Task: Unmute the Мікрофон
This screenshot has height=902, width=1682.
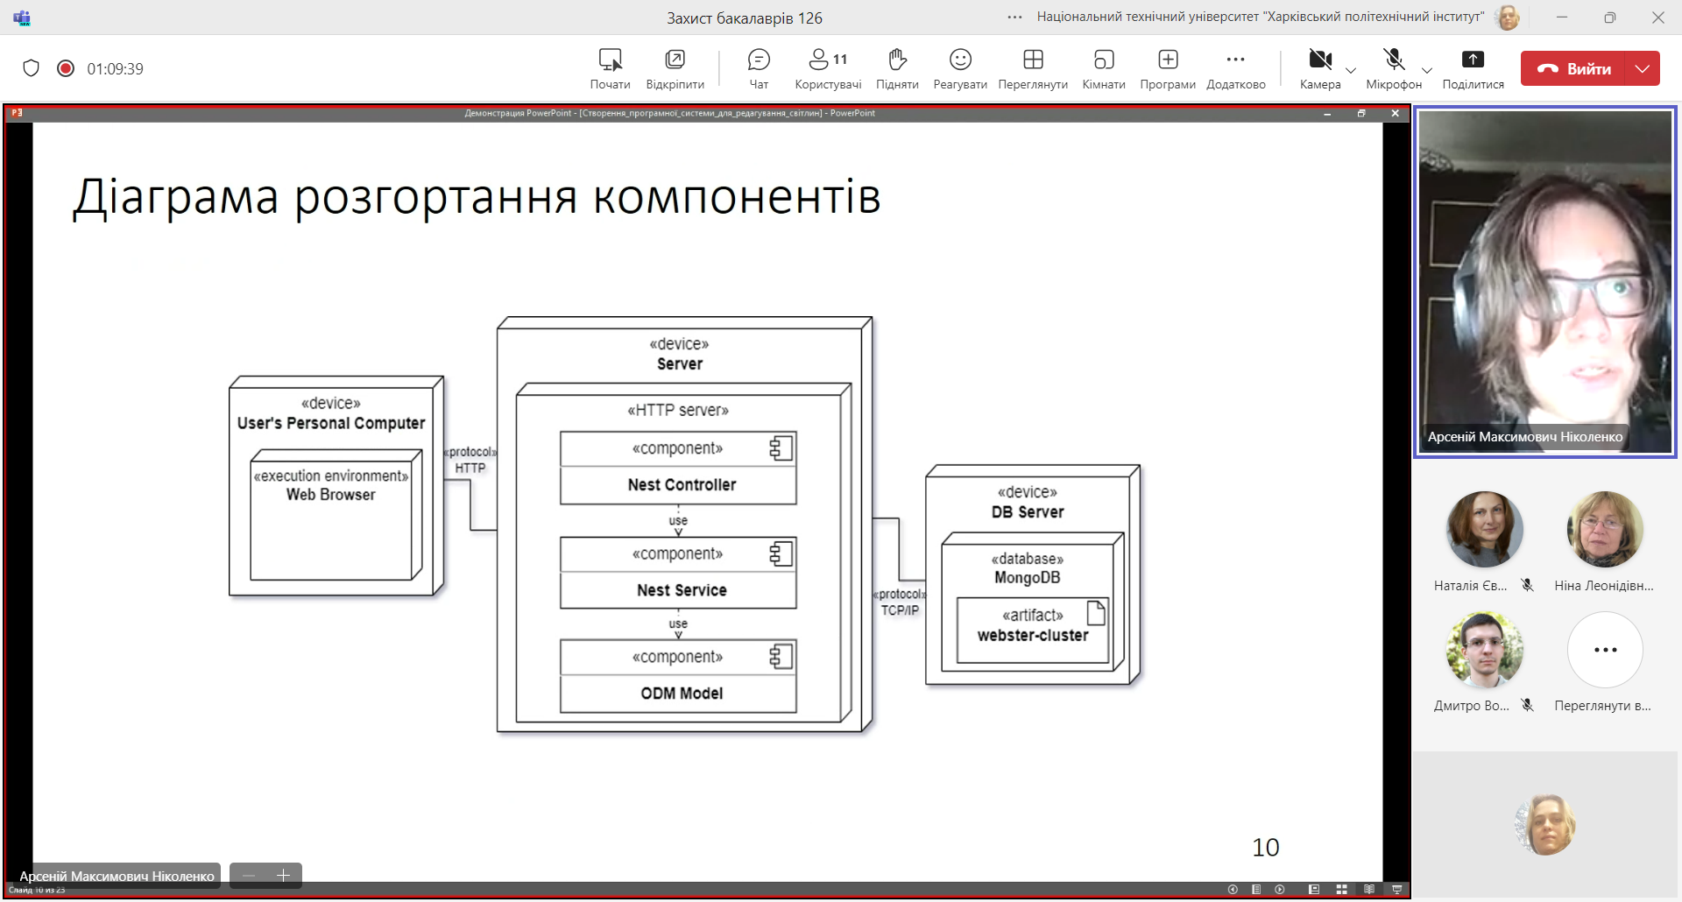Action: tap(1394, 68)
